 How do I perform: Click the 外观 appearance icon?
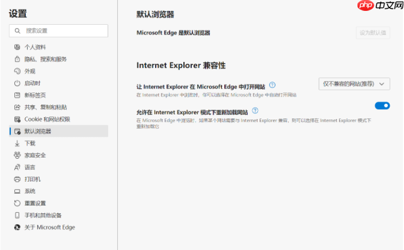17,71
